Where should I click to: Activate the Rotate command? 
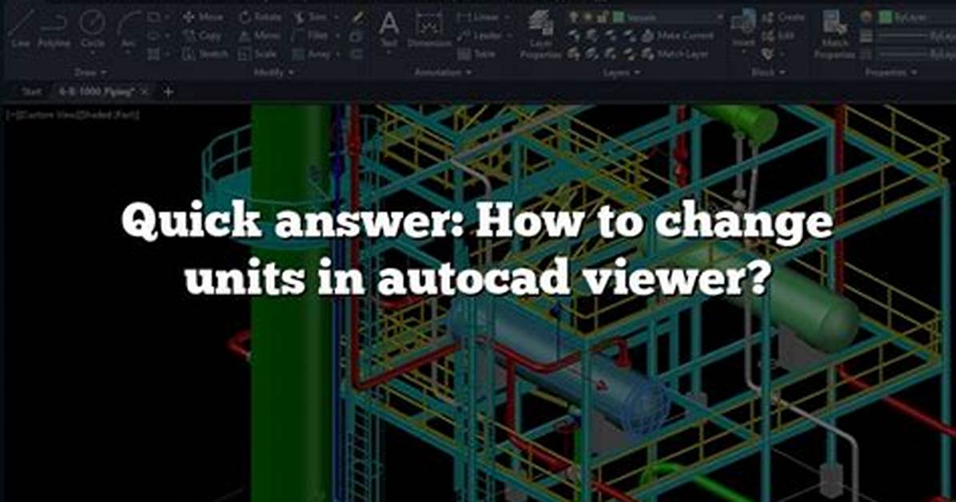click(x=261, y=18)
